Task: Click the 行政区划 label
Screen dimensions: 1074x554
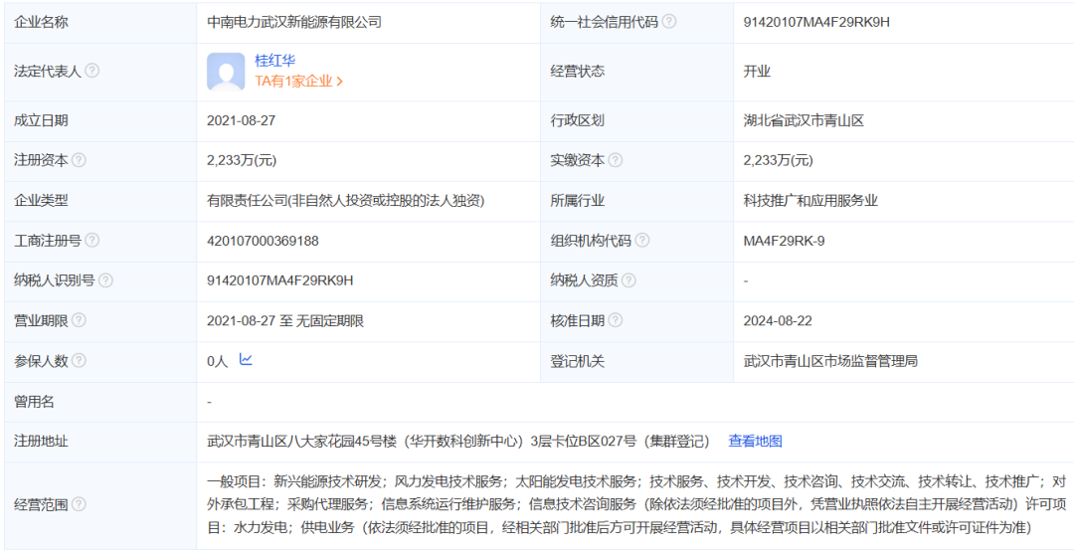Action: tap(578, 120)
